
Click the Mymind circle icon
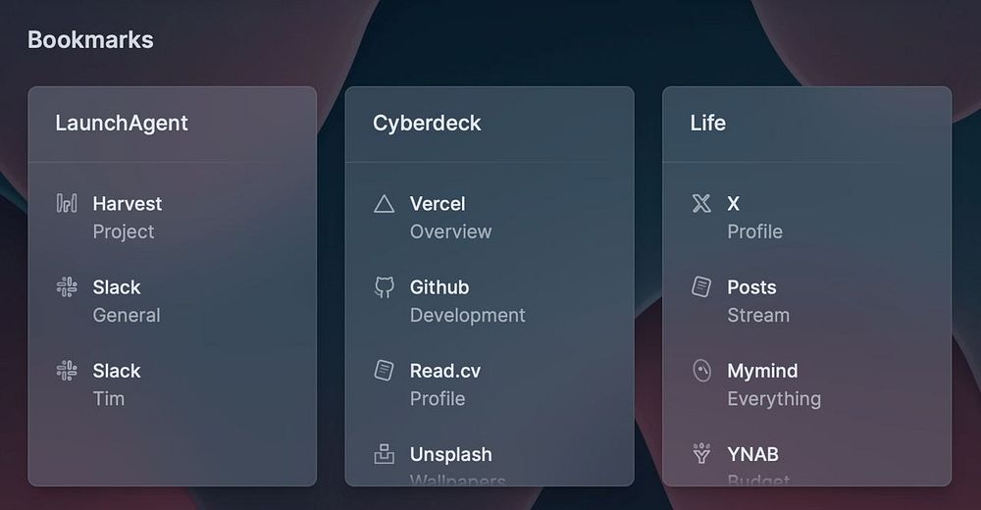[x=702, y=371]
